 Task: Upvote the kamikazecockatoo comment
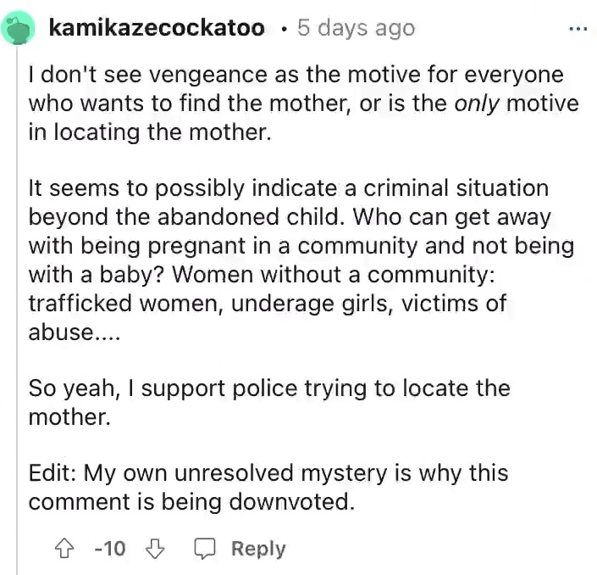(64, 549)
